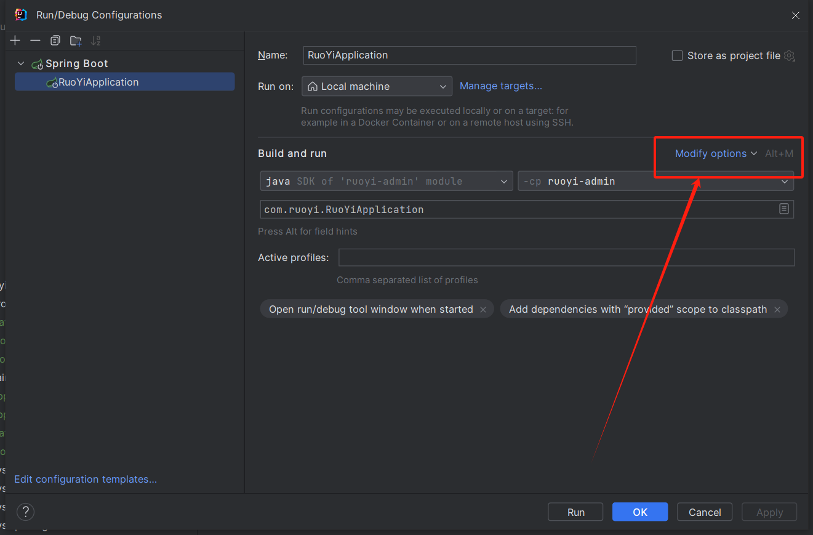Open the Run on Local machine dropdown
This screenshot has width=813, height=535.
[x=377, y=86]
